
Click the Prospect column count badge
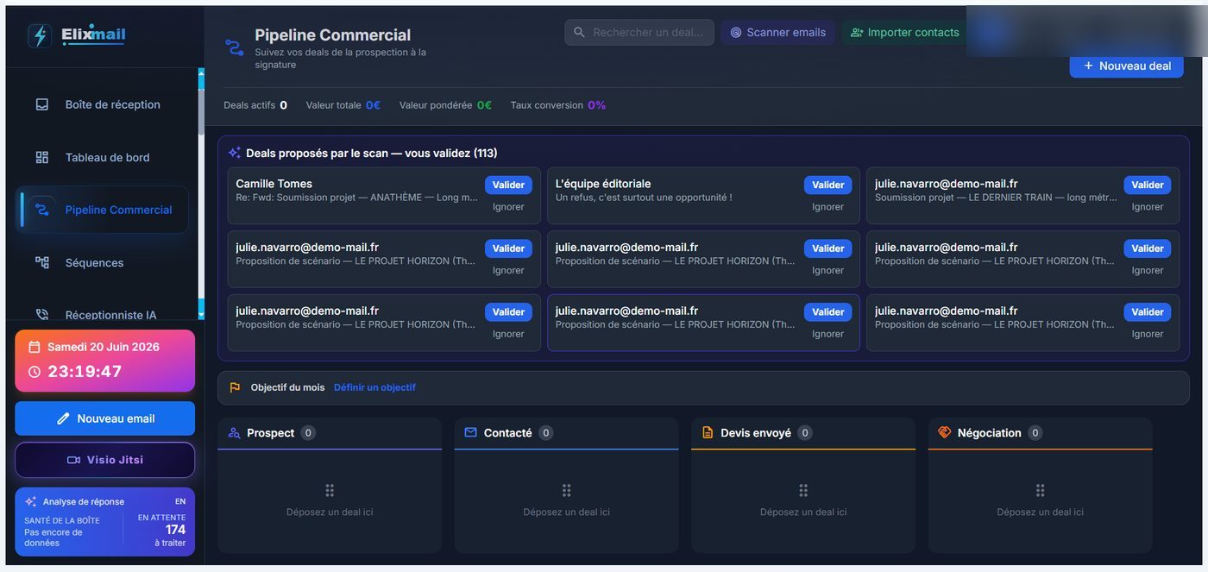click(x=308, y=433)
